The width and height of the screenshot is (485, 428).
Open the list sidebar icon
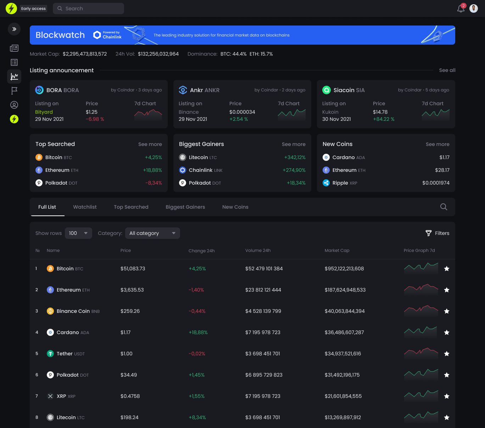click(x=14, y=62)
